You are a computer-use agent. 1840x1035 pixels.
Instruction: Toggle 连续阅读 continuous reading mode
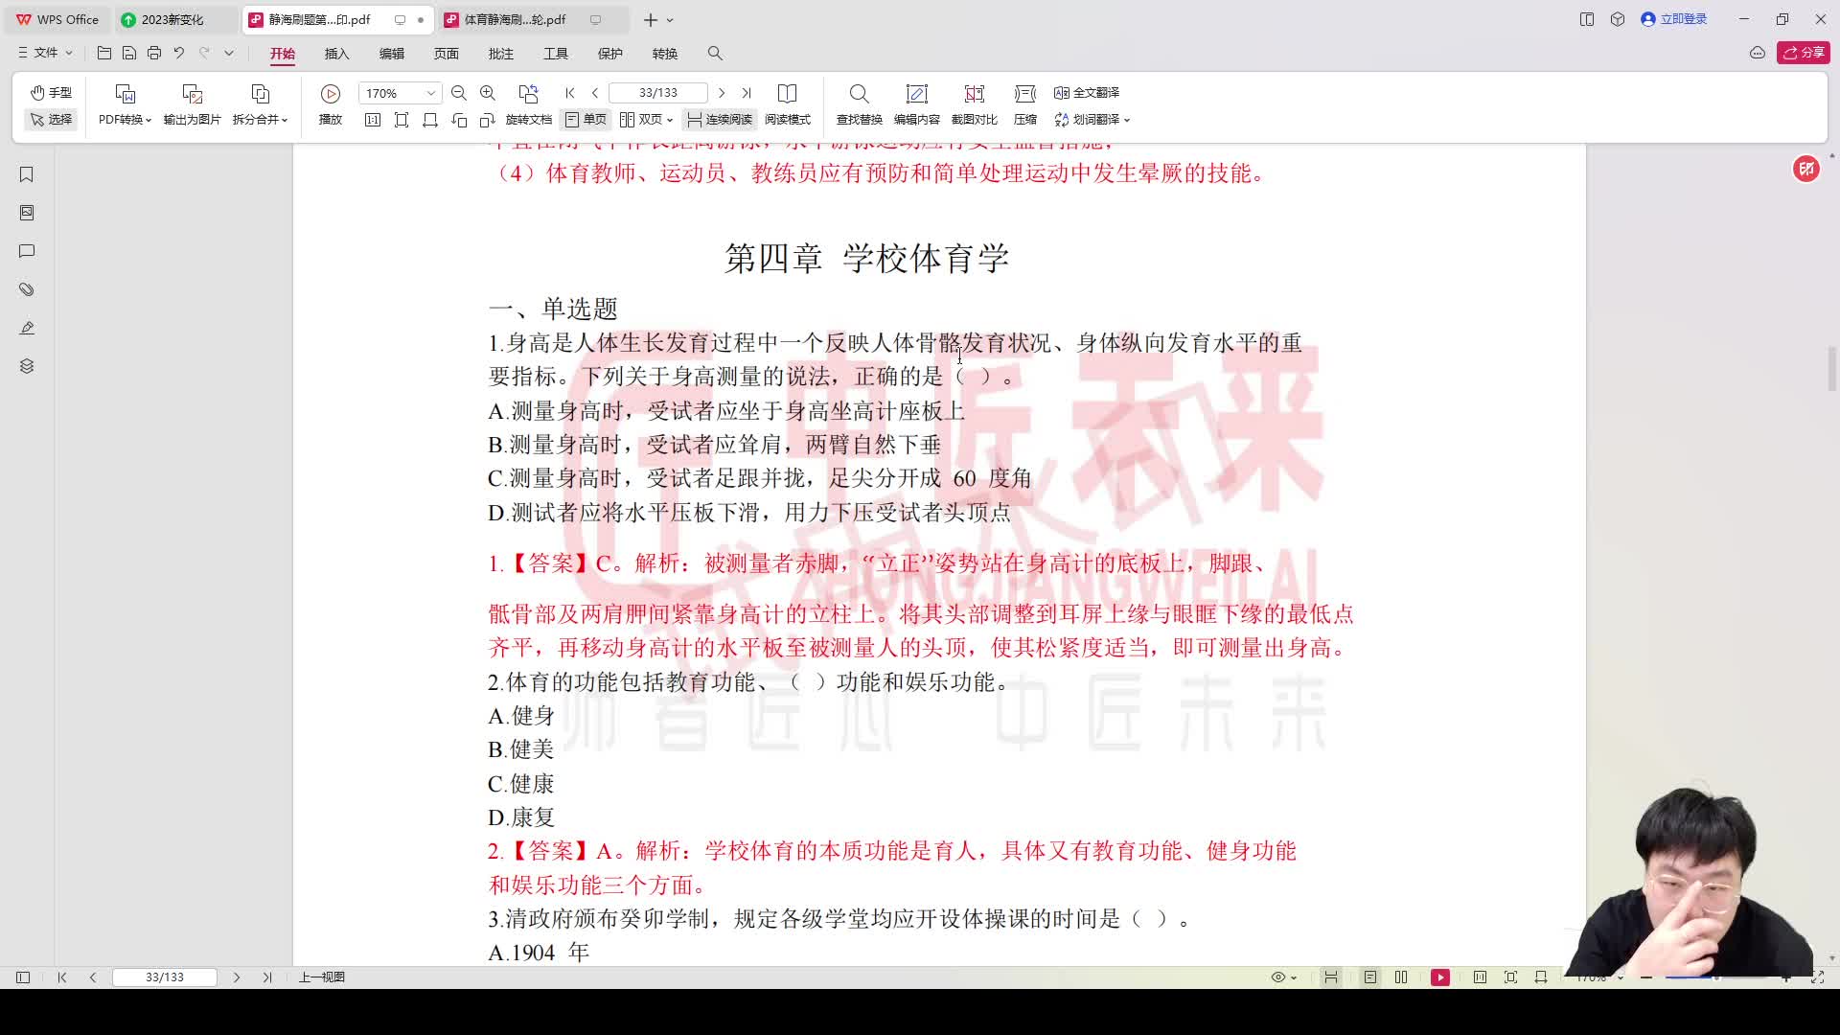pyautogui.click(x=717, y=120)
